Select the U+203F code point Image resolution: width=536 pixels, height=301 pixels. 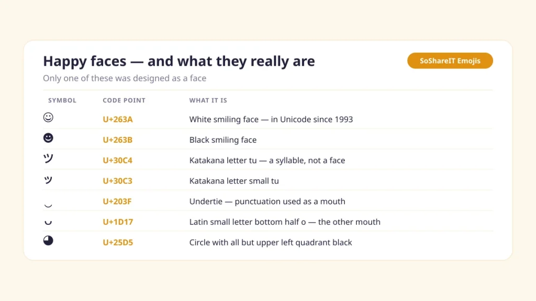117,201
